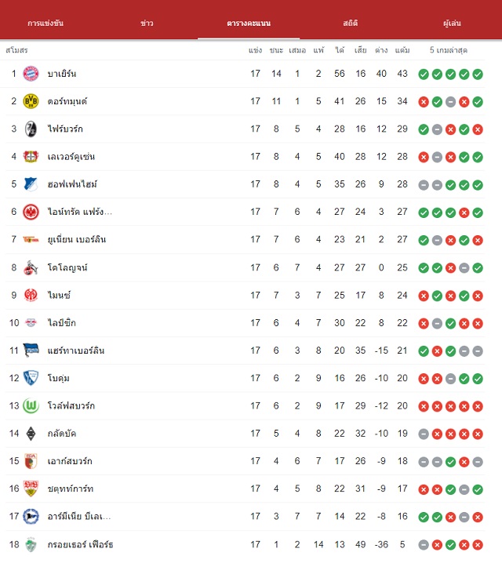
Task: Click the Eintracht Frankfurt eagle crest
Action: (x=31, y=212)
